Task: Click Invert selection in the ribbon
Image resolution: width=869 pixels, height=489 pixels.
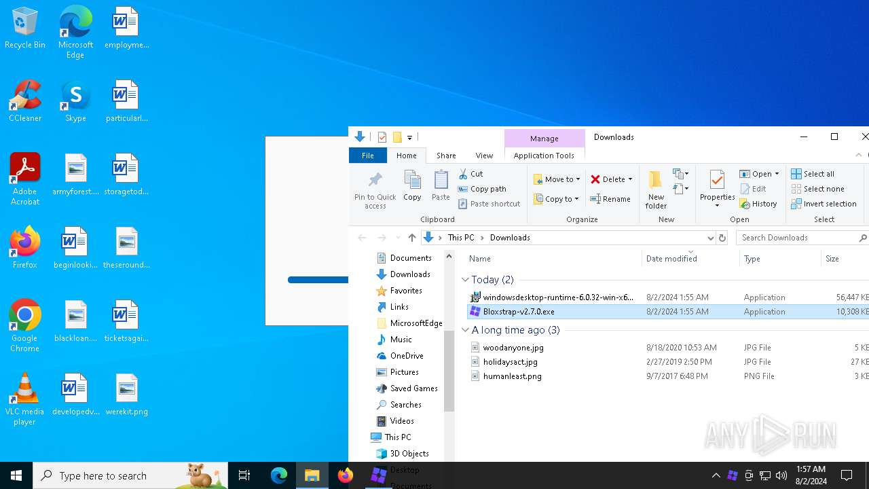Action: click(824, 204)
